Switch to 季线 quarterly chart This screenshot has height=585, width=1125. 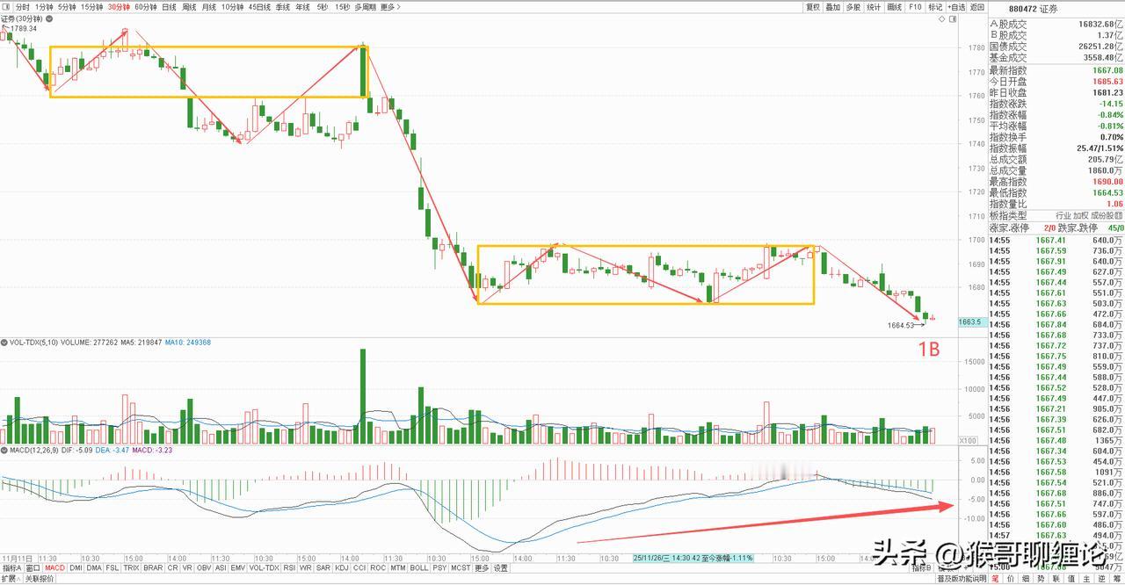283,7
